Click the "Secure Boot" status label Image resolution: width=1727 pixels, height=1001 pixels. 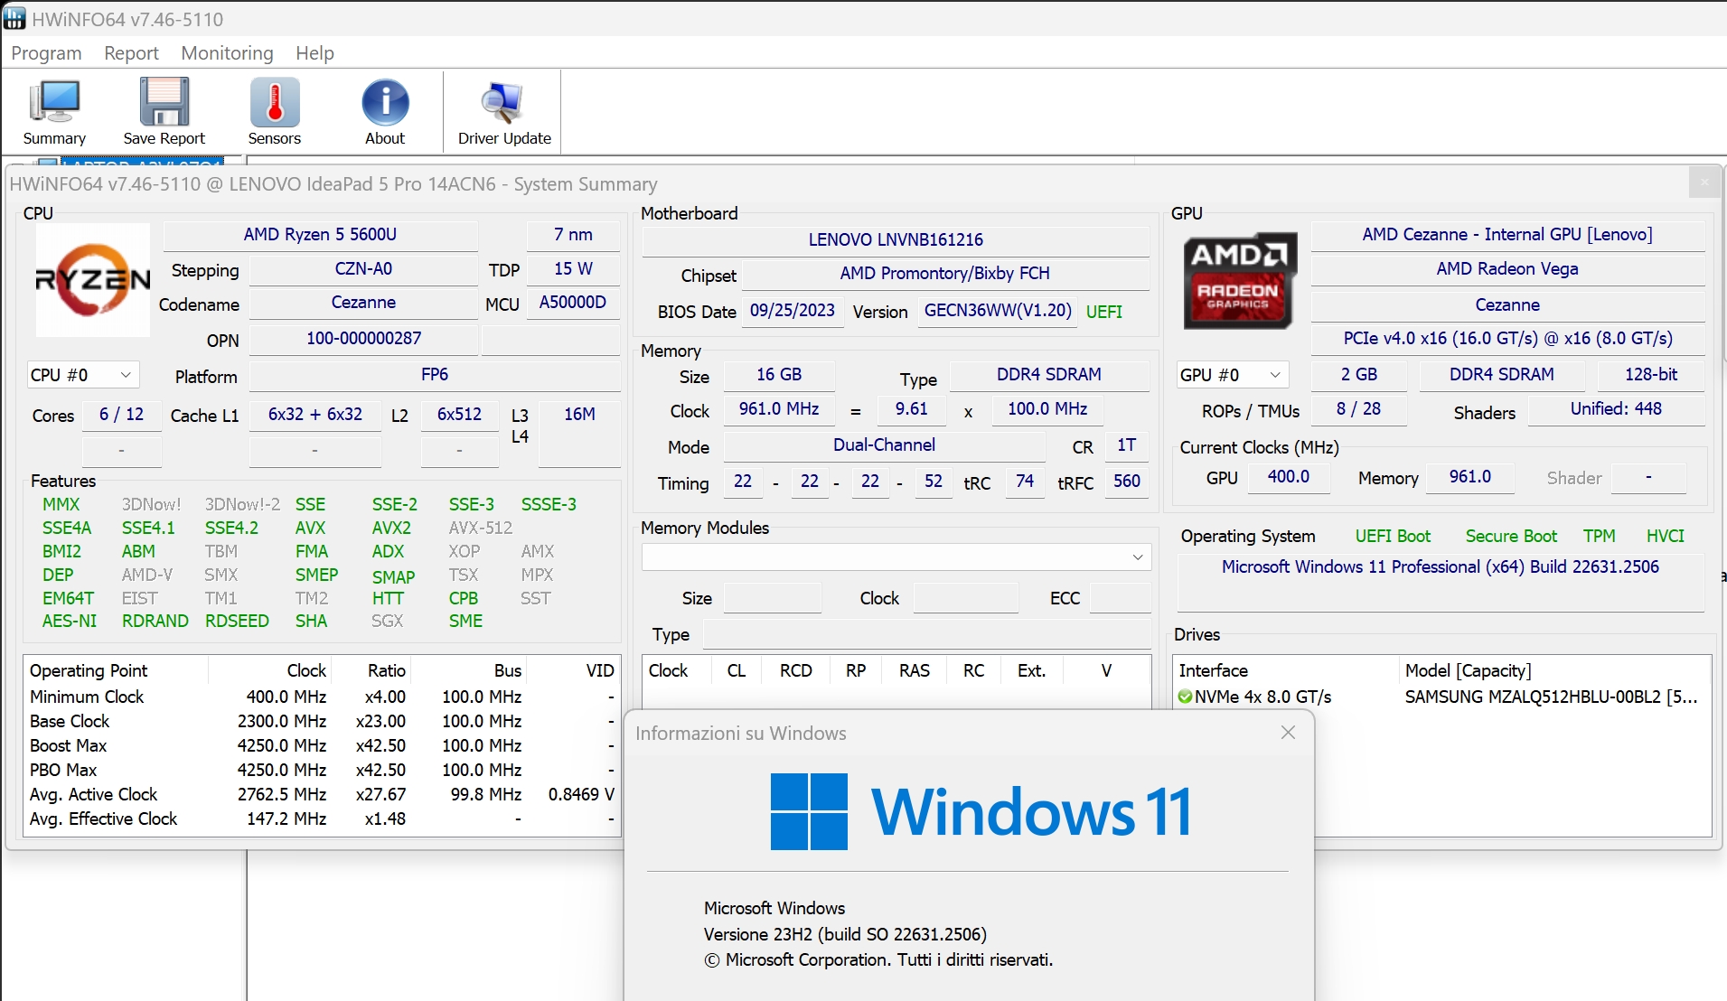(x=1511, y=537)
